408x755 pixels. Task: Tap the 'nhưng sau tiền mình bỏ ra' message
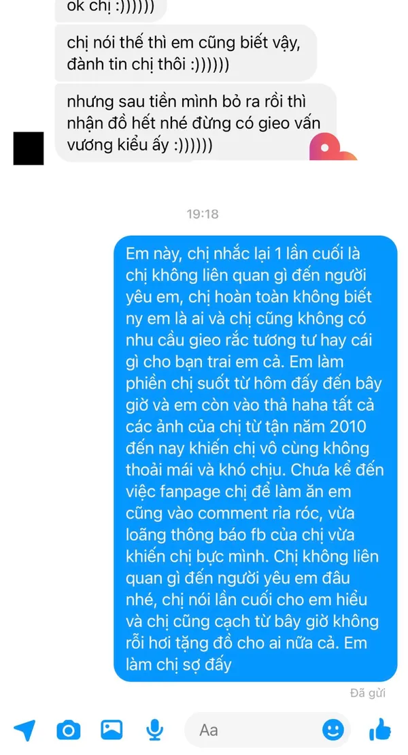(x=196, y=123)
